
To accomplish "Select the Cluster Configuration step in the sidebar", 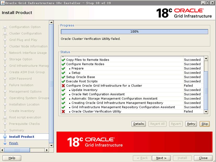I will tap(25, 33).
